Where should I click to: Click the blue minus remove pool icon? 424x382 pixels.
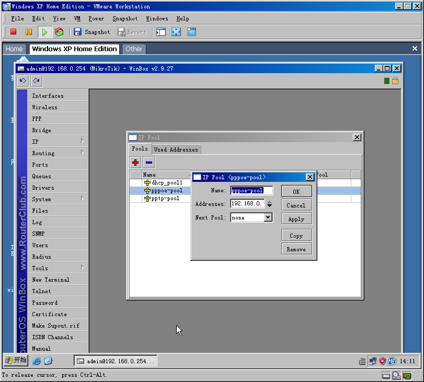[148, 163]
